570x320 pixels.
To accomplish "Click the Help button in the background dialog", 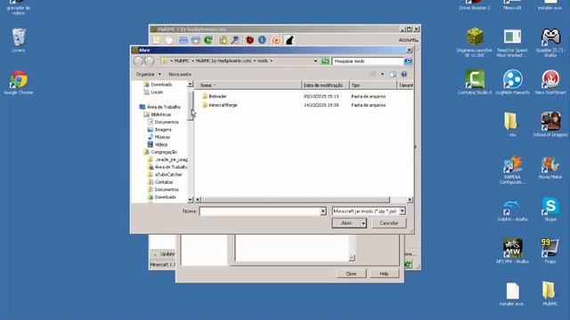I will 384,274.
